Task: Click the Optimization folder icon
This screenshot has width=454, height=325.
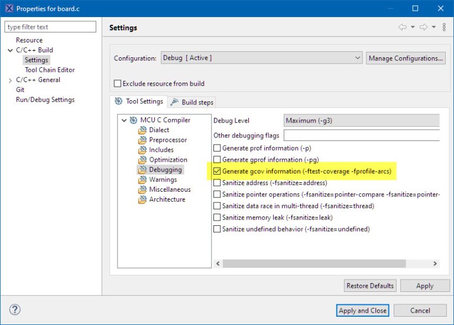Action: 142,160
